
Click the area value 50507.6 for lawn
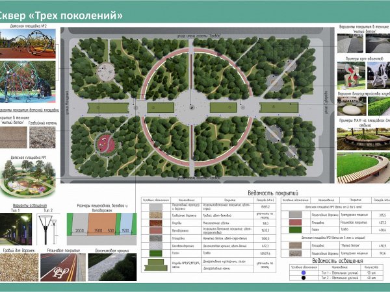(265, 254)
